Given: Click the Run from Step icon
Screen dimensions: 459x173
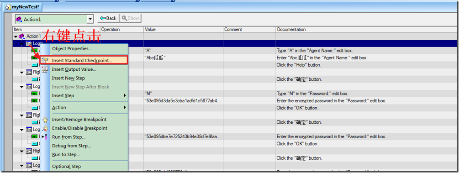Looking at the screenshot, I should click(45, 137).
